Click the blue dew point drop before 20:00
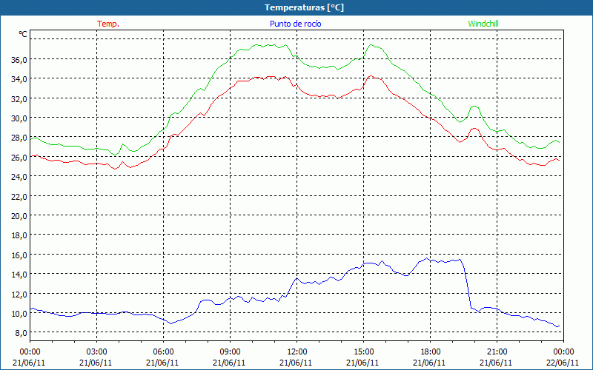 [468, 286]
